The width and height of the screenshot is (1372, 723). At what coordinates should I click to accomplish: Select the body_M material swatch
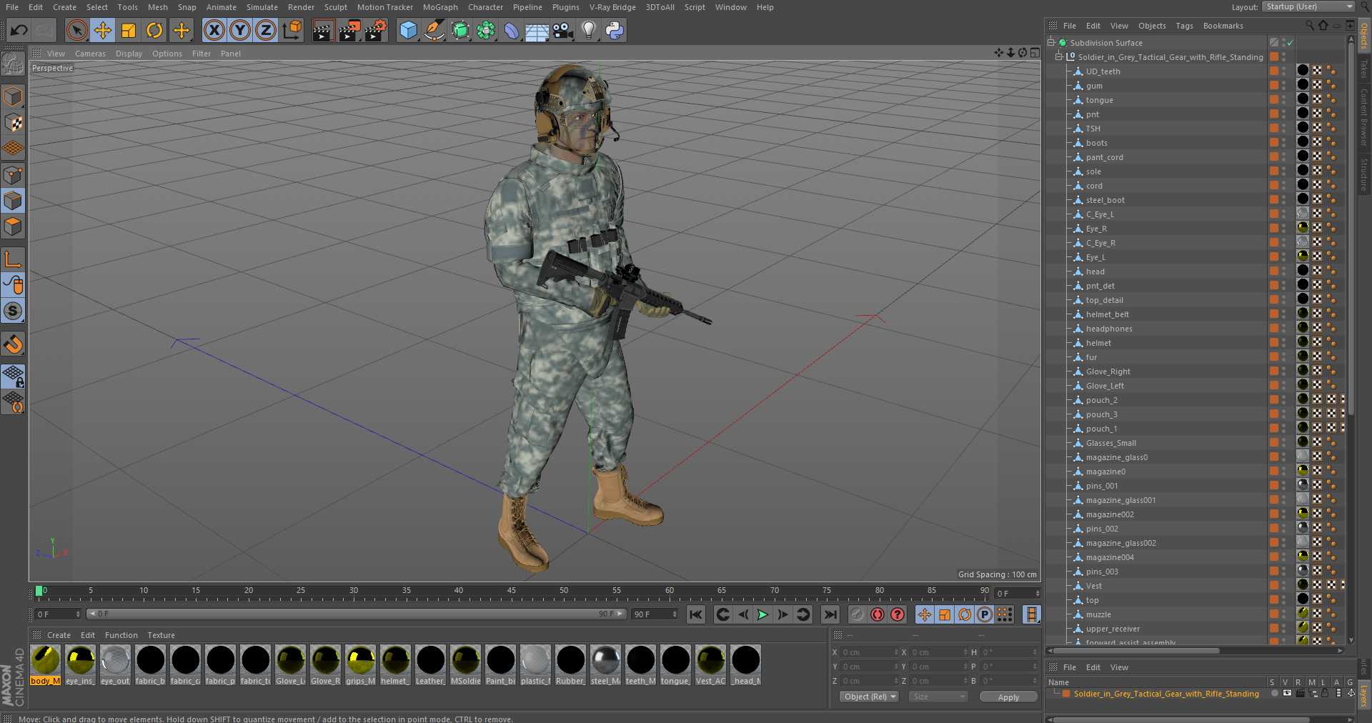pyautogui.click(x=45, y=664)
